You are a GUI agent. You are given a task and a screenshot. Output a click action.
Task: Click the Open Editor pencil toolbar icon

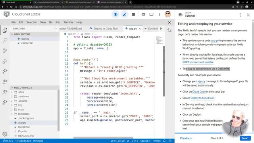click(x=124, y=14)
